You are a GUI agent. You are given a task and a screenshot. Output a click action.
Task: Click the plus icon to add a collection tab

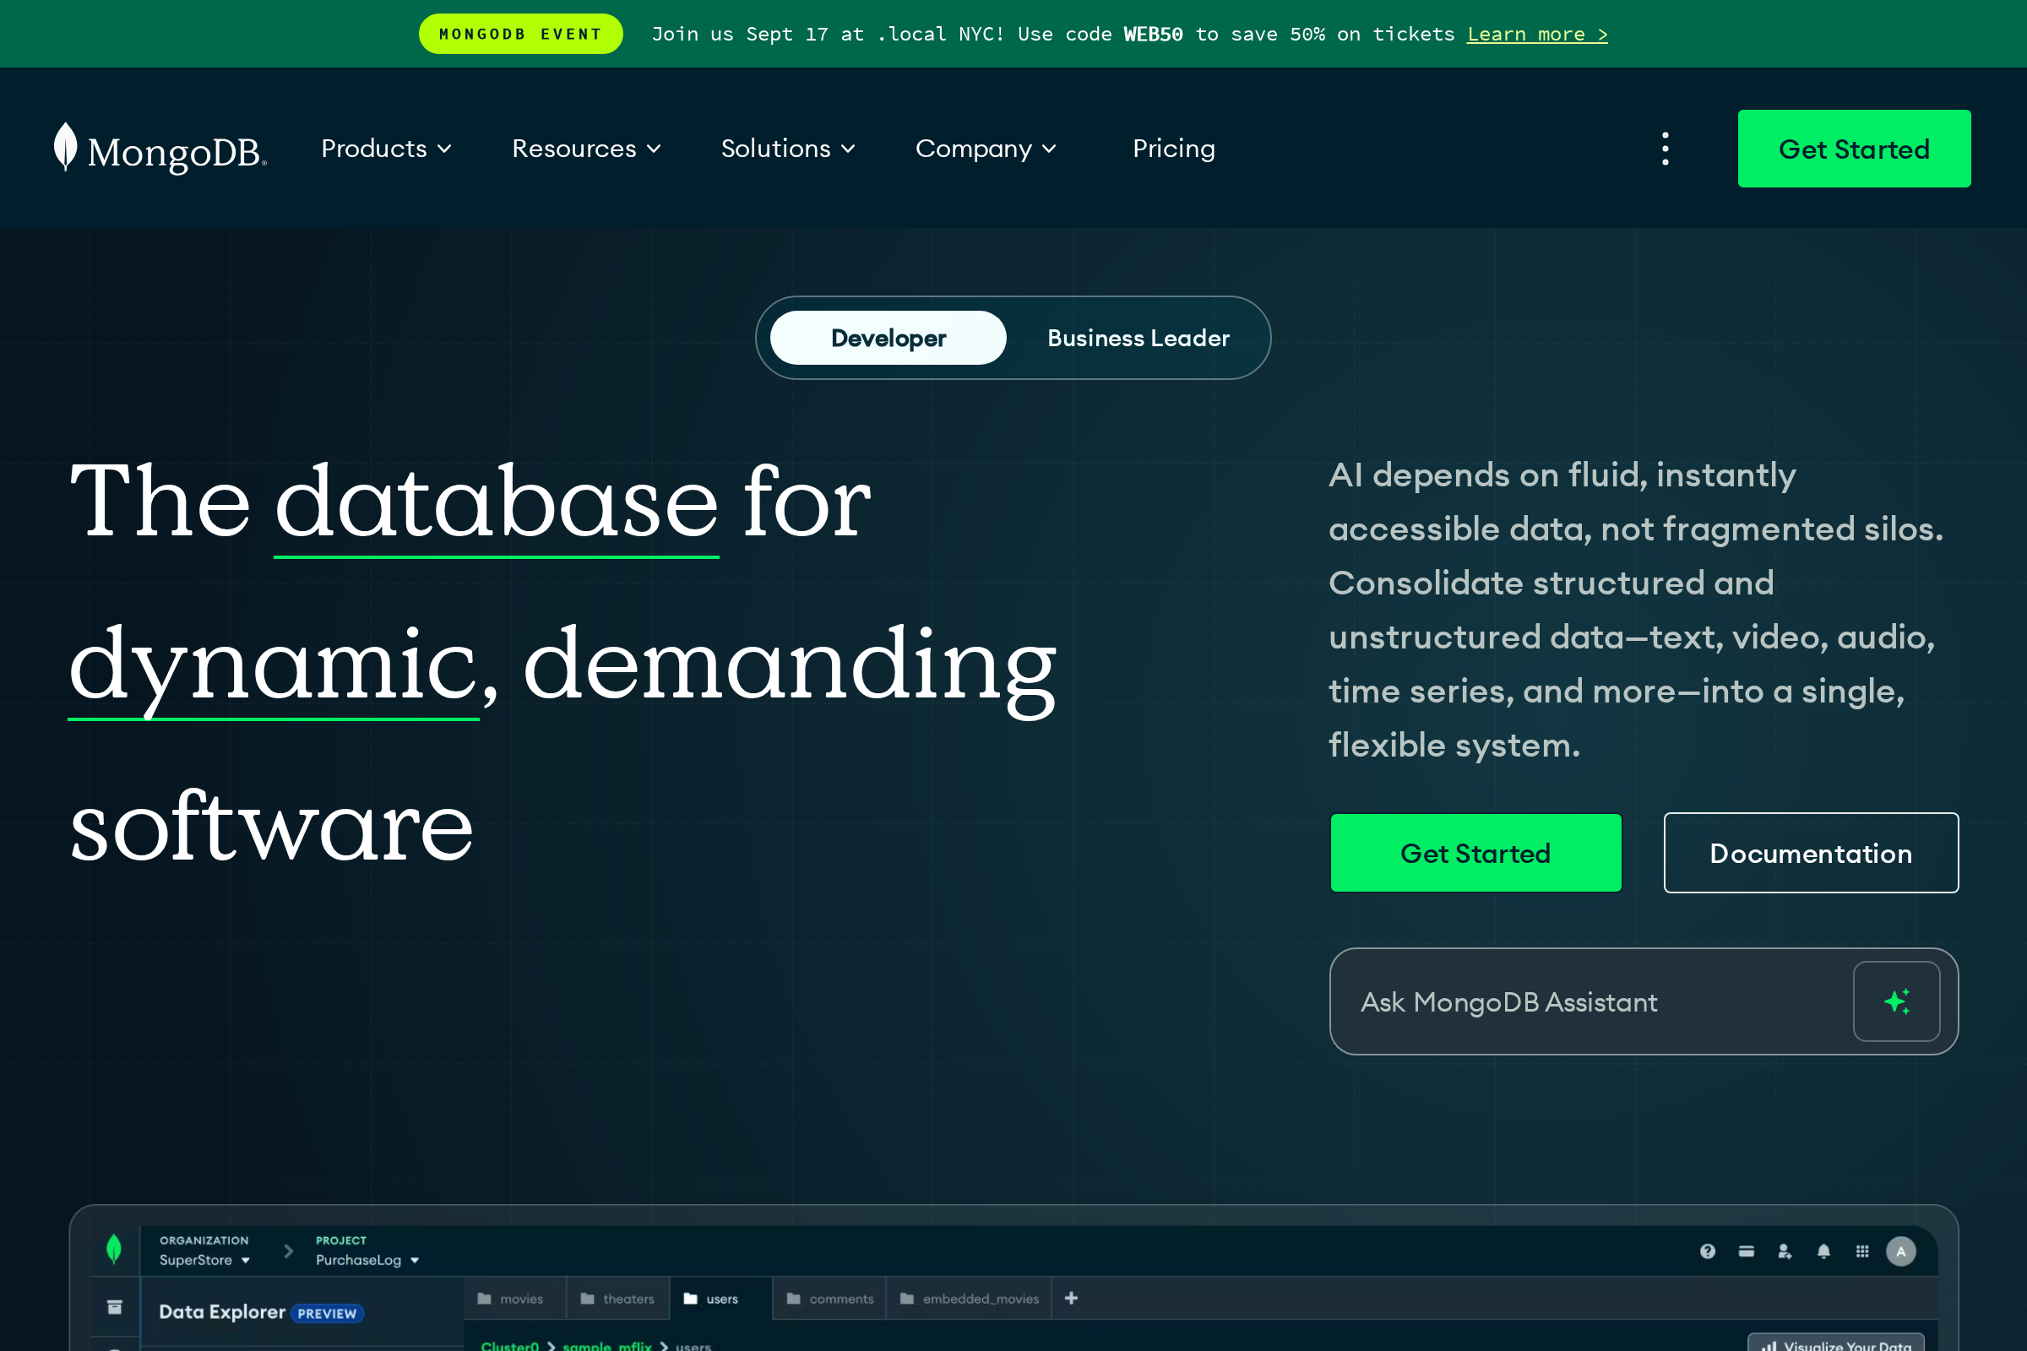point(1071,1298)
